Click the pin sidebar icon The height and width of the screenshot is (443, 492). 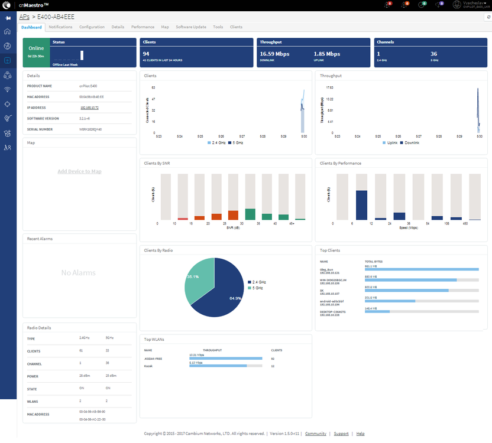8,18
